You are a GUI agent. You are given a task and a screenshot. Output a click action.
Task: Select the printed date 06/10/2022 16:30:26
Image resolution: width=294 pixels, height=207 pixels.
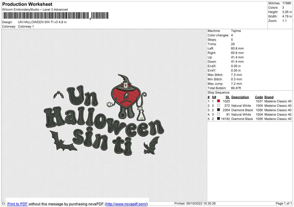[201, 203]
